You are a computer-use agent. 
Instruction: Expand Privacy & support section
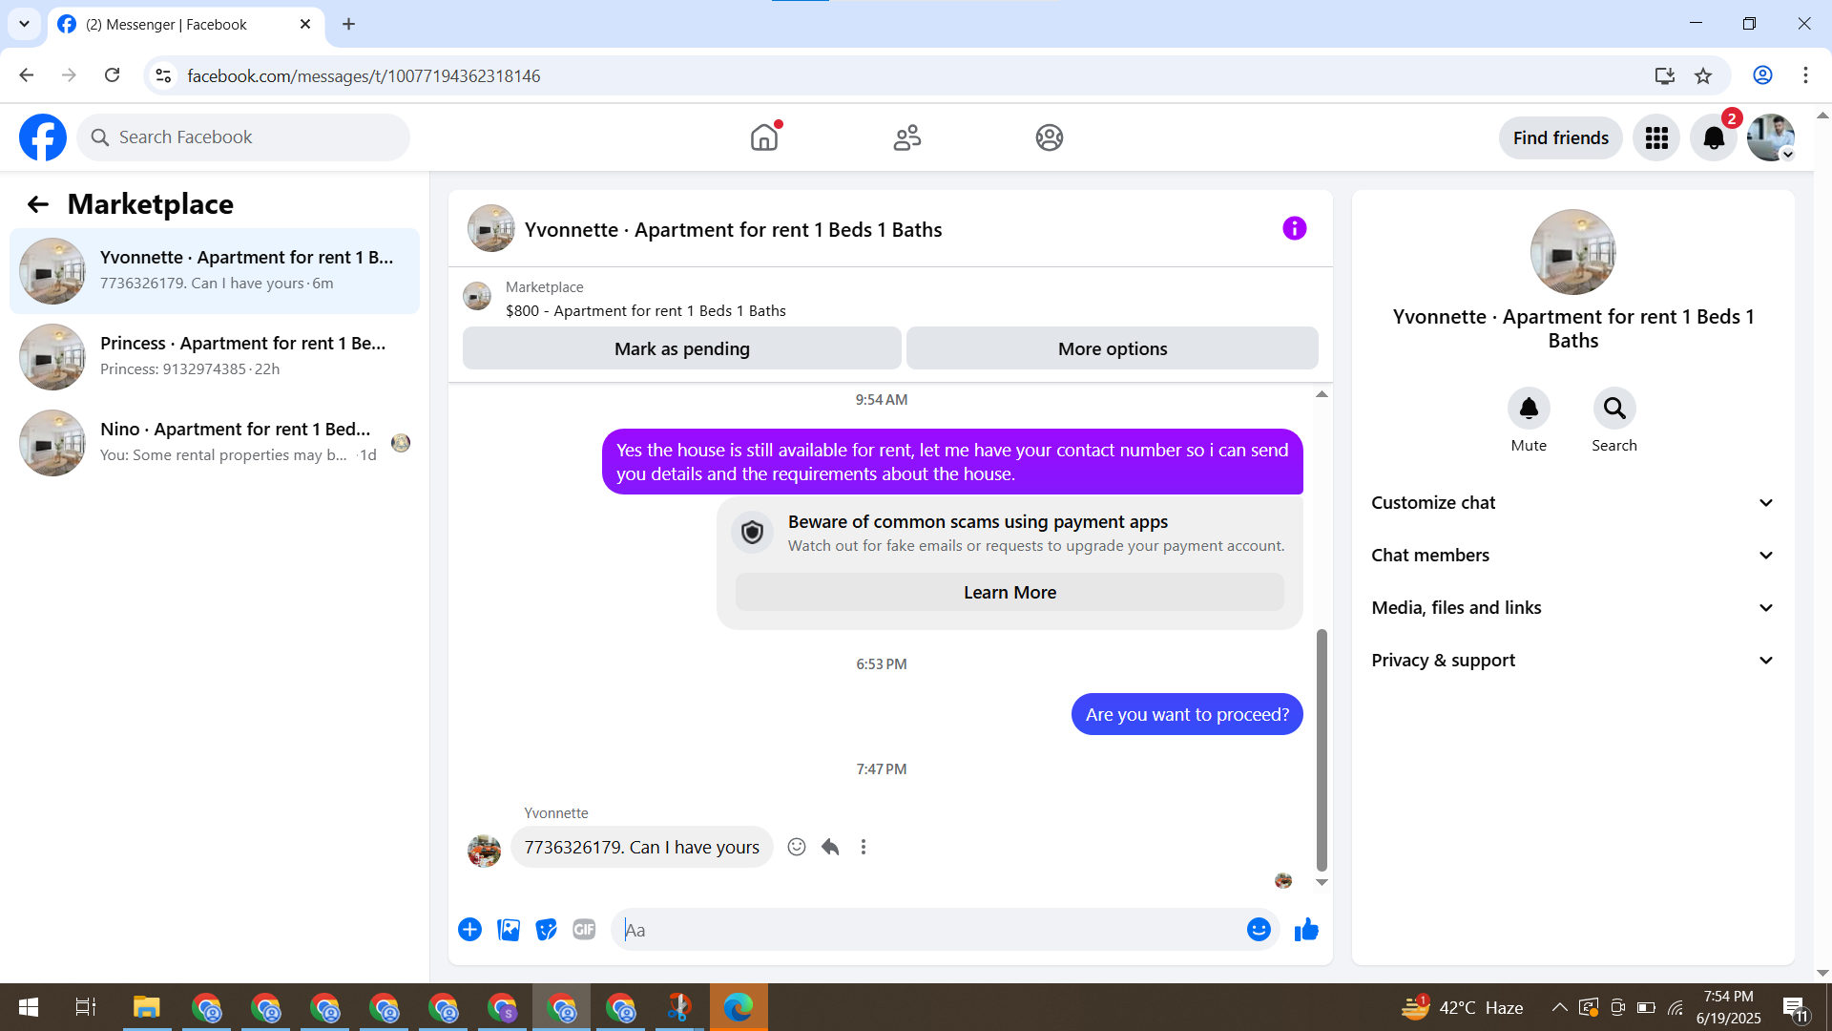(x=1573, y=661)
